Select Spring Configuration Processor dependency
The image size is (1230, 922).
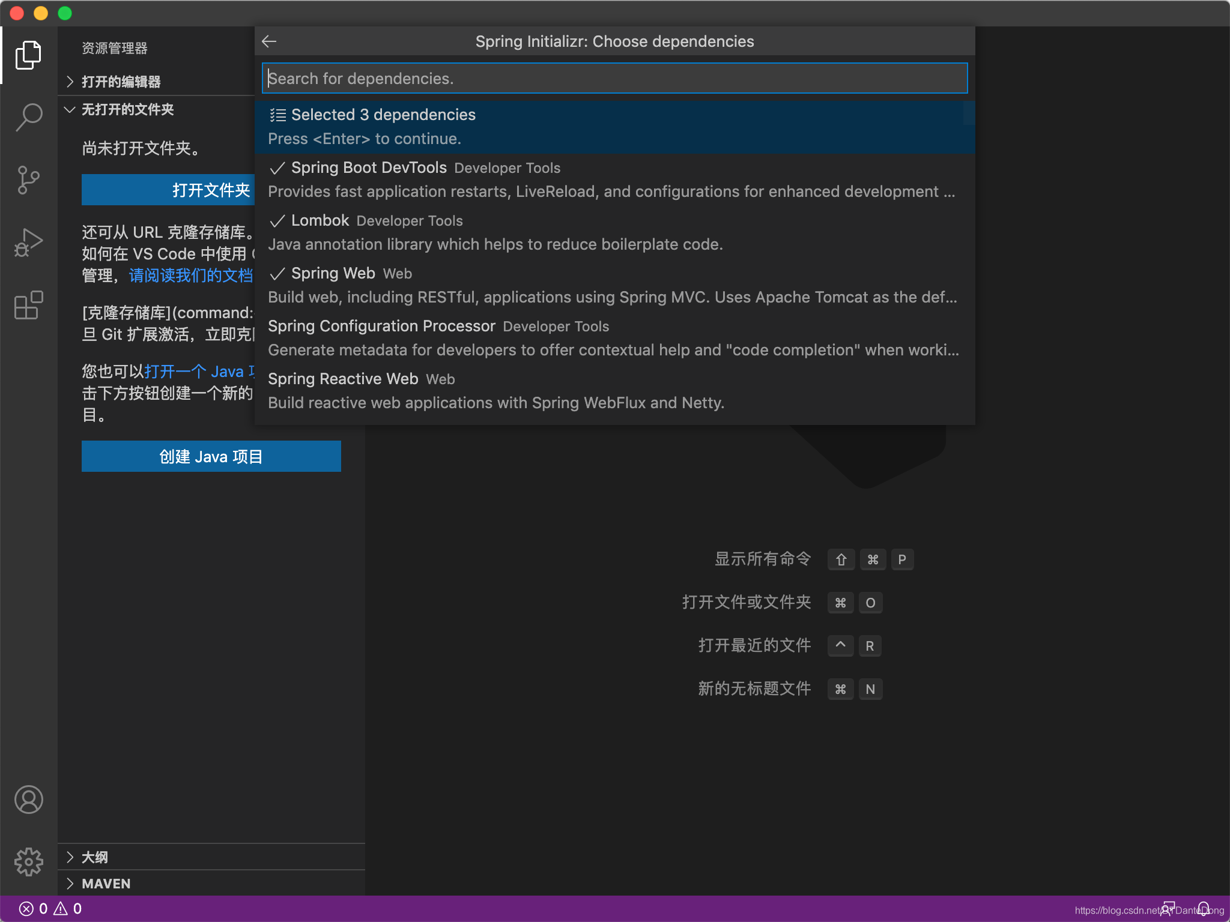tap(614, 338)
